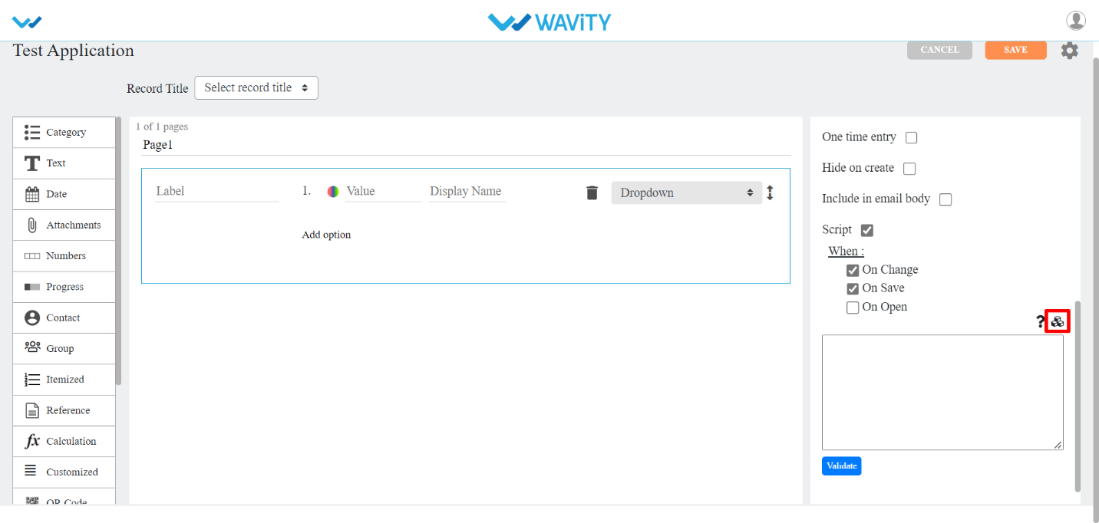This screenshot has width=1099, height=523.
Task: Click into the script text area
Action: click(x=942, y=392)
